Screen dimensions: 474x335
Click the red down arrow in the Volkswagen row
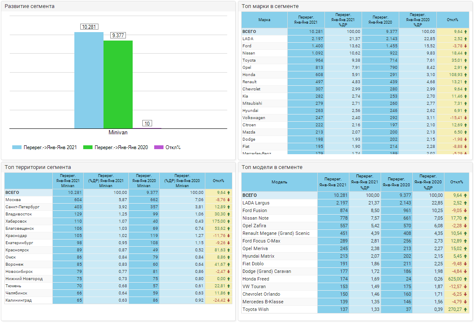click(x=466, y=118)
